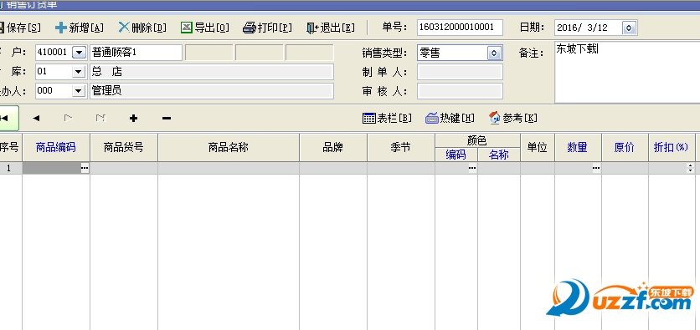The height and width of the screenshot is (330, 700).
Task: Open quantity lookup in row 1
Action: click(x=596, y=168)
